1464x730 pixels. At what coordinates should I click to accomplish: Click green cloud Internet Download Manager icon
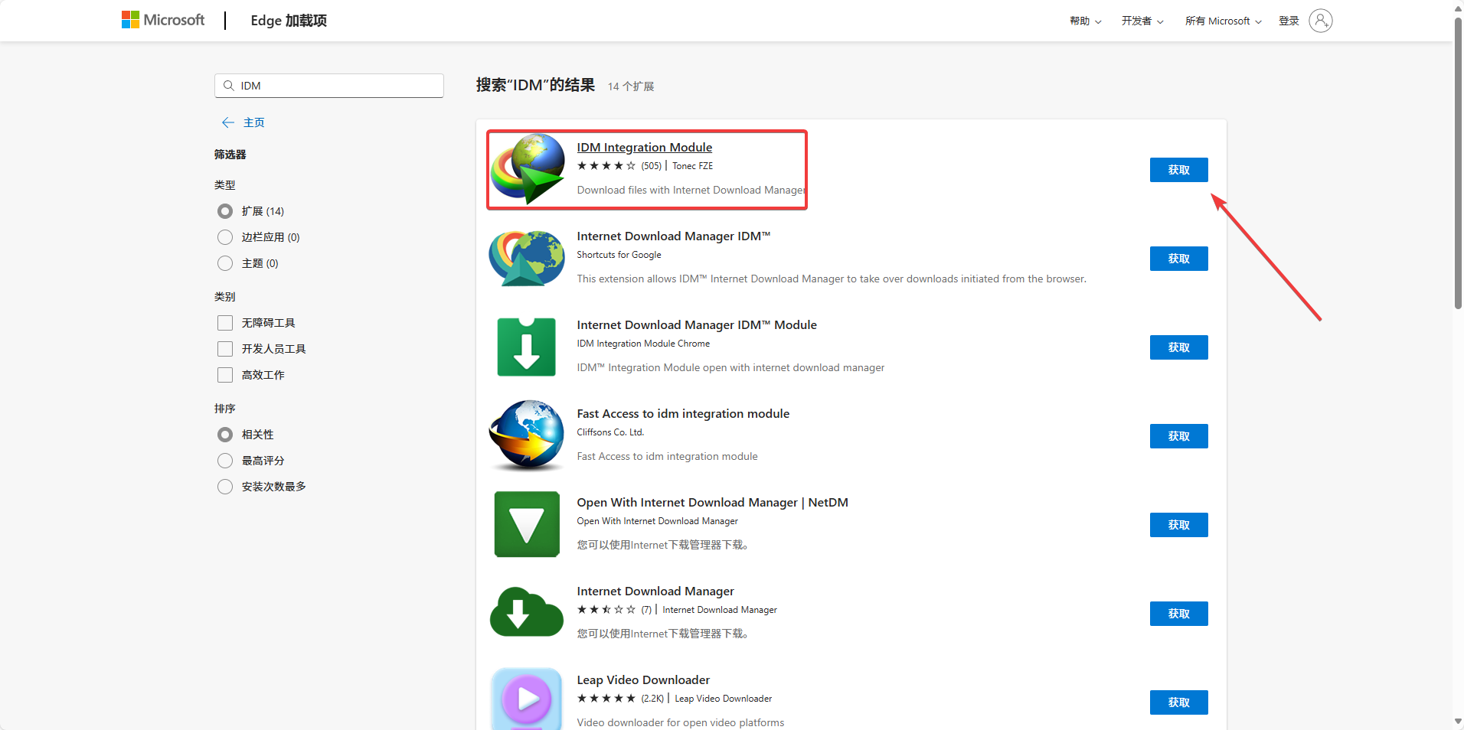(x=527, y=612)
